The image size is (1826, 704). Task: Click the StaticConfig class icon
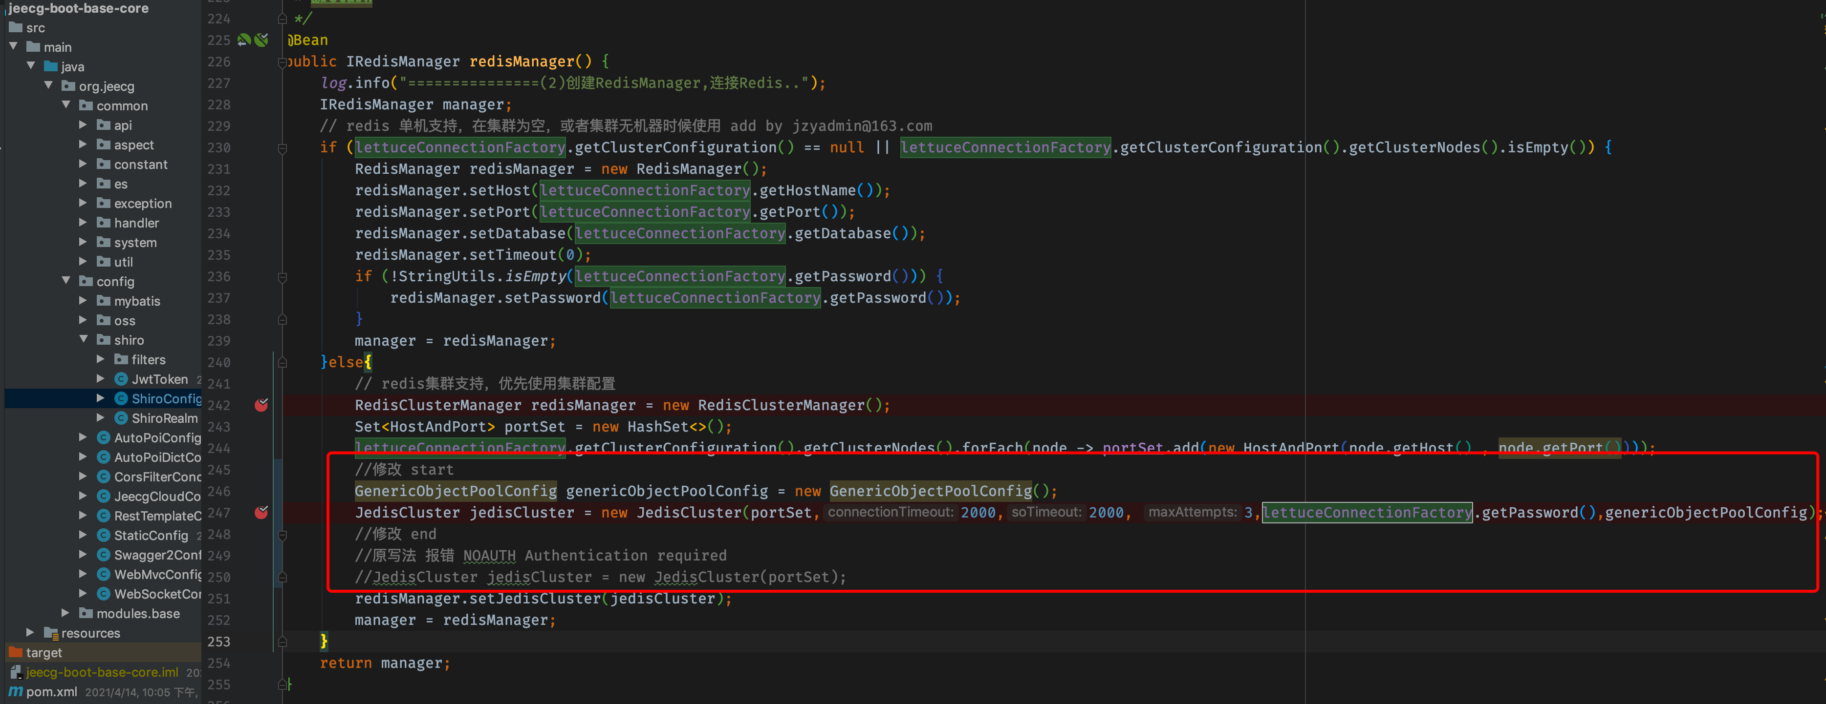click(104, 535)
